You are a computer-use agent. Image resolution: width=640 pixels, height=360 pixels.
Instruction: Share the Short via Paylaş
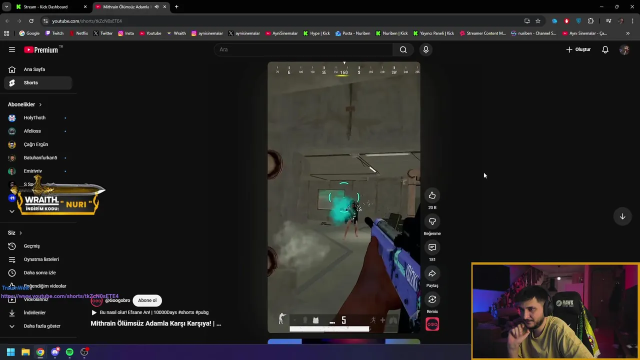432,273
